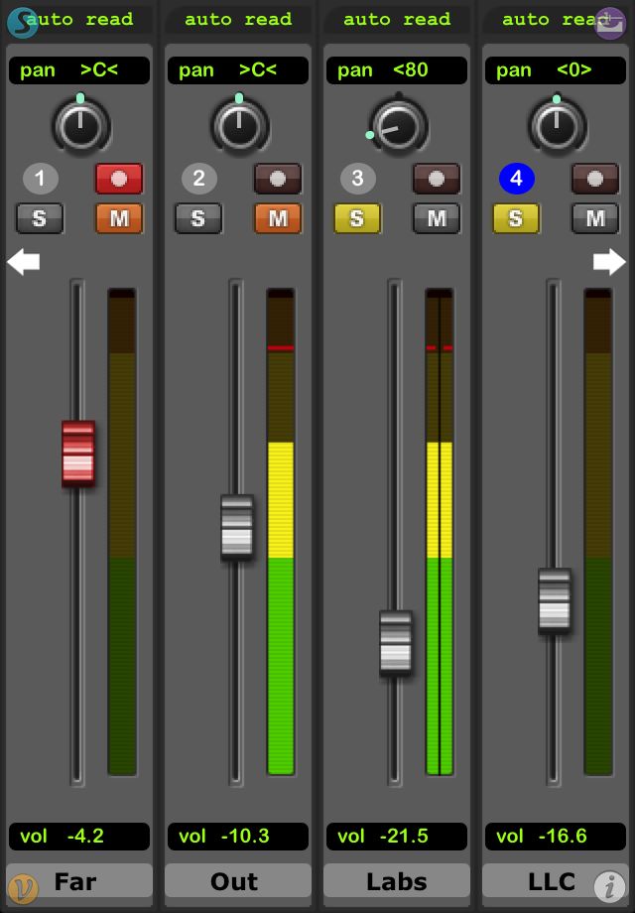Select the Far track name label
Screen dimensions: 635x913
click(79, 881)
